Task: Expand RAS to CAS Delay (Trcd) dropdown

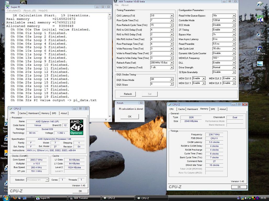Action: [172, 30]
